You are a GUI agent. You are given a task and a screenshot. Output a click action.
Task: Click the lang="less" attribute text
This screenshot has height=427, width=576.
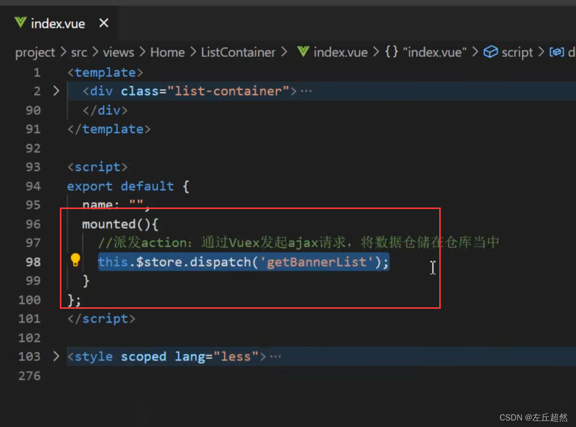217,356
